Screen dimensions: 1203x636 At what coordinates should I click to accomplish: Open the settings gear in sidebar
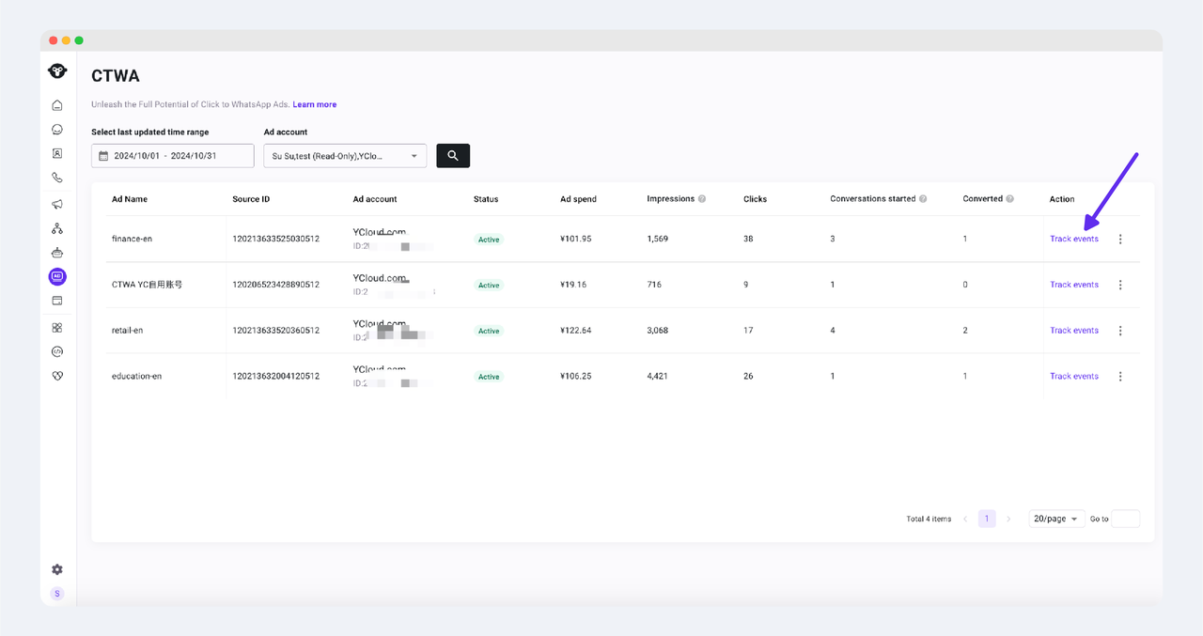point(57,569)
